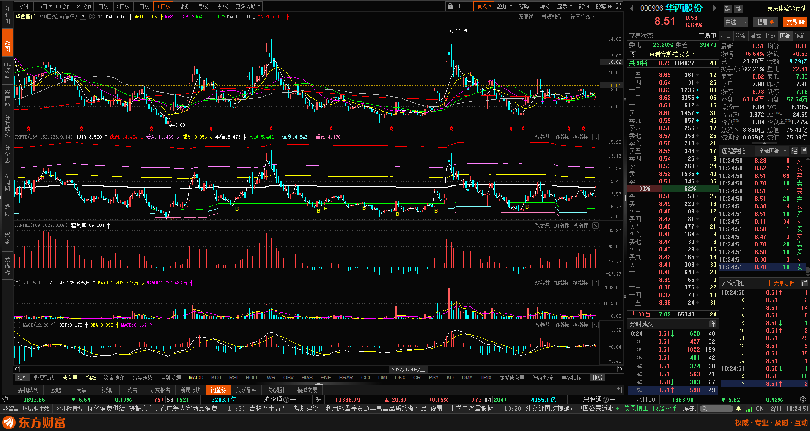Open 全部明细 filter dropdown
This screenshot has width=810, height=431.
(x=773, y=151)
